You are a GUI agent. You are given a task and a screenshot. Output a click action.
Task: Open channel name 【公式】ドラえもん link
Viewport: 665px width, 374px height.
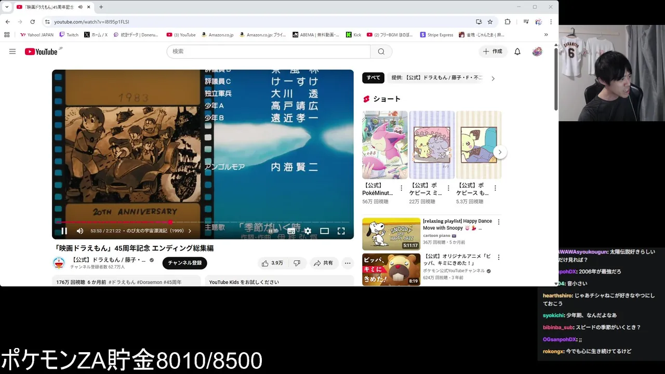pos(109,260)
